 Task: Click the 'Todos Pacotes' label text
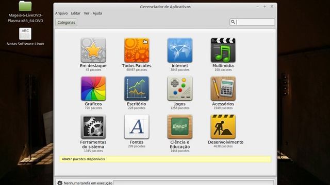(x=137, y=66)
